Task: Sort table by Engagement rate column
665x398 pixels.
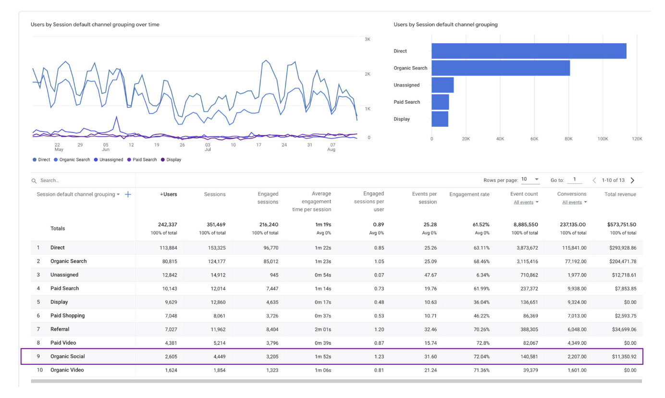Action: pos(469,194)
